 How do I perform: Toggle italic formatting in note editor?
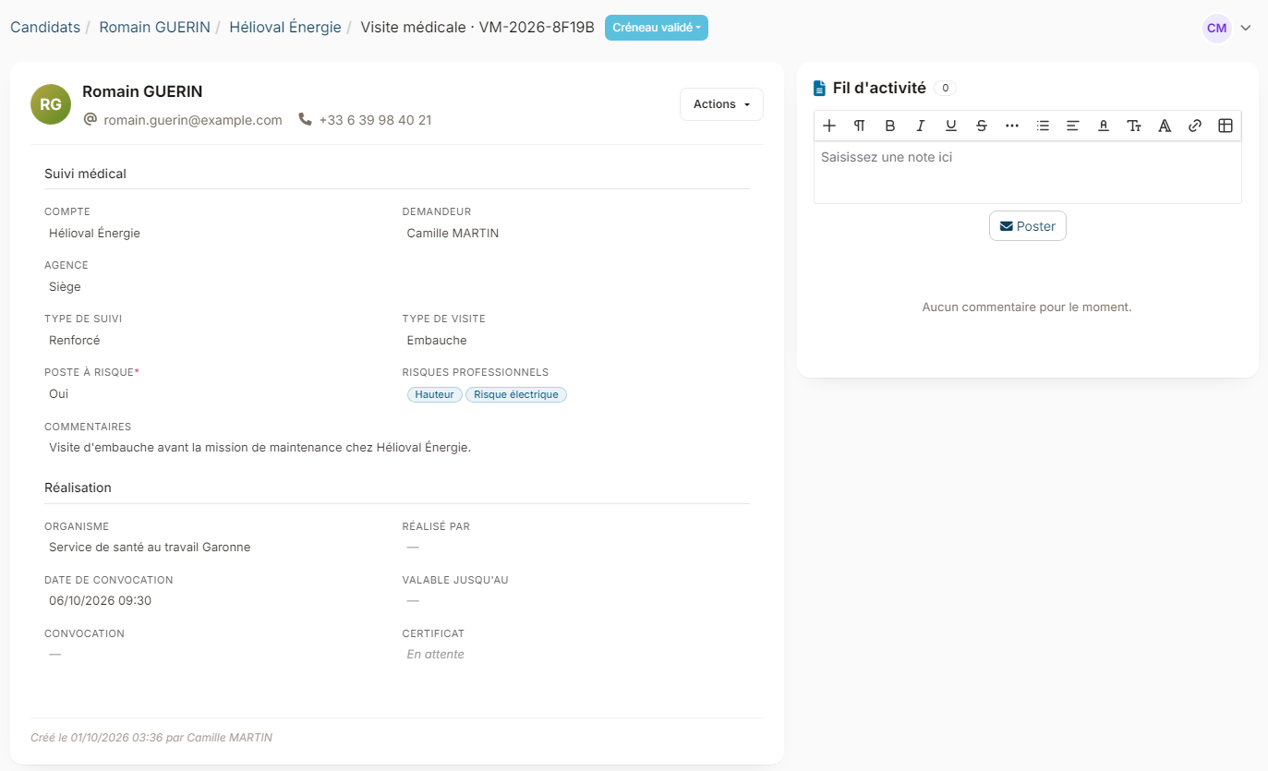pos(921,126)
